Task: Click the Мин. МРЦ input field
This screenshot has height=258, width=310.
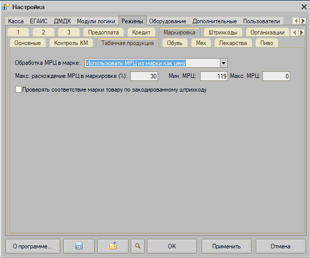Action: 214,76
